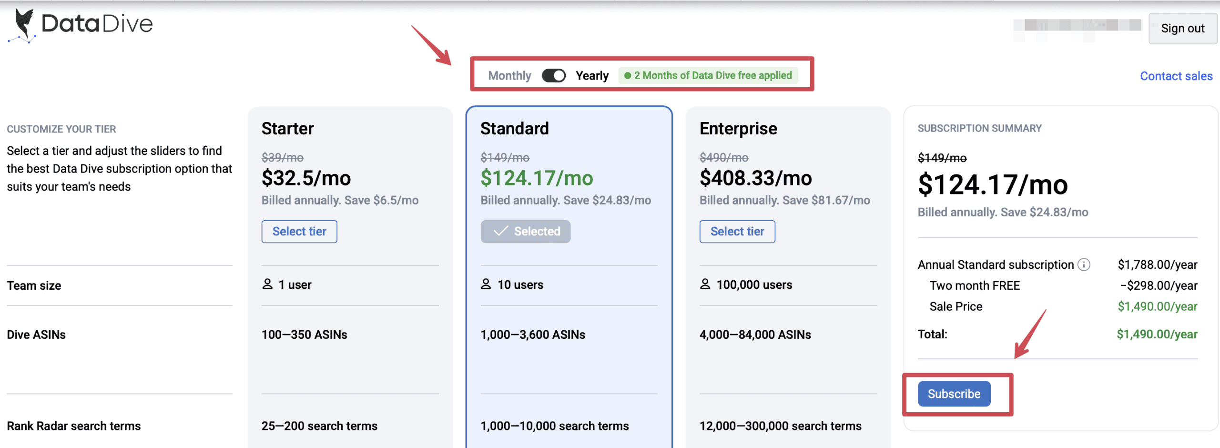Click 'Billed annually. Save $6.5/mo' text
Screen dimensions: 1220x448
(340, 200)
